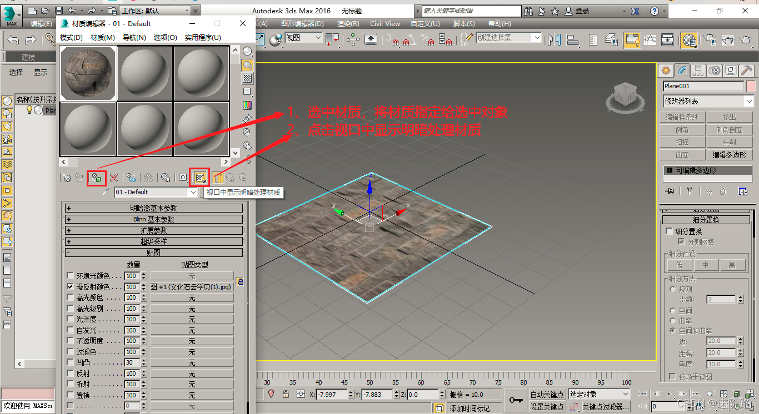Toggle checkered Background icon in material editor
Screen dimensions: 759x414
pyautogui.click(x=247, y=78)
